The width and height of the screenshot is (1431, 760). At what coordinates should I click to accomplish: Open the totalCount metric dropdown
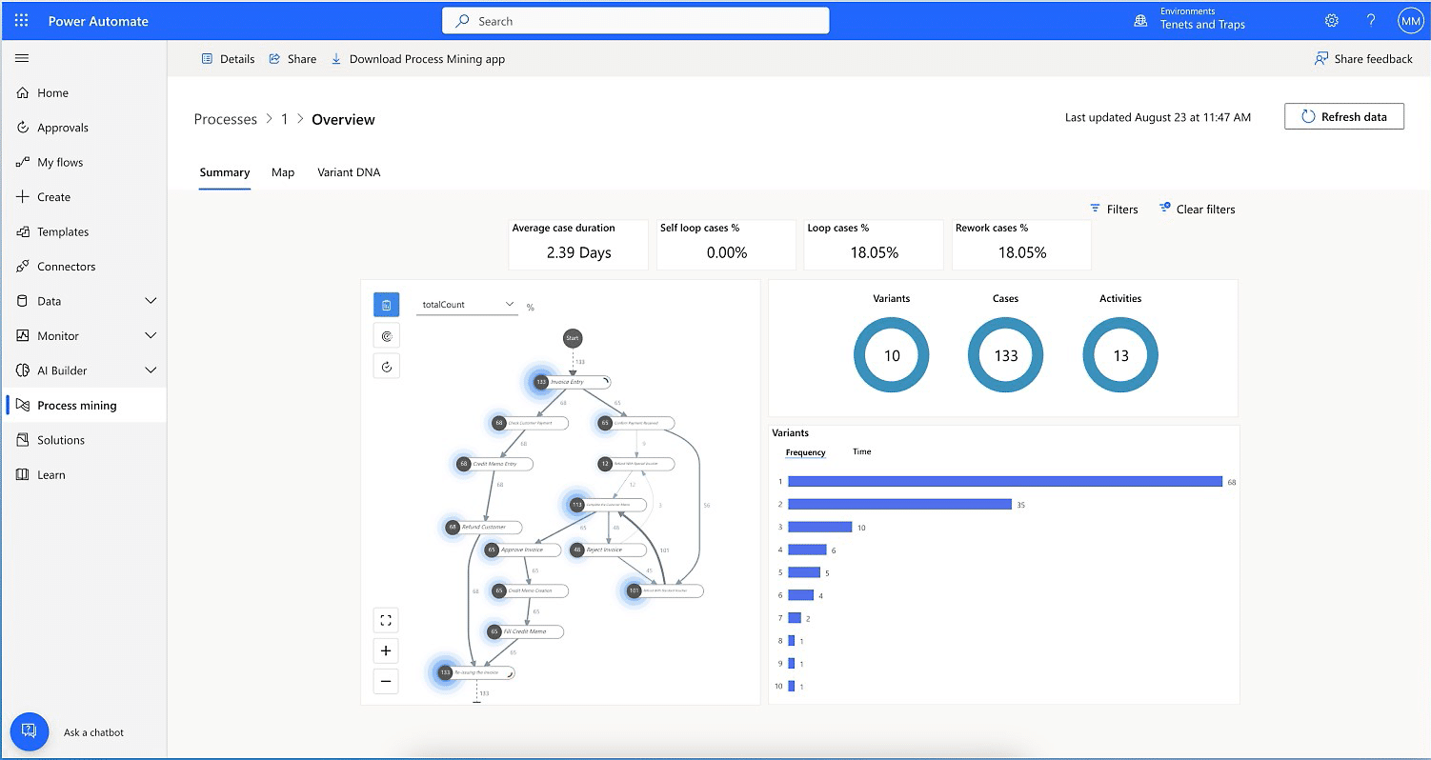click(x=466, y=304)
